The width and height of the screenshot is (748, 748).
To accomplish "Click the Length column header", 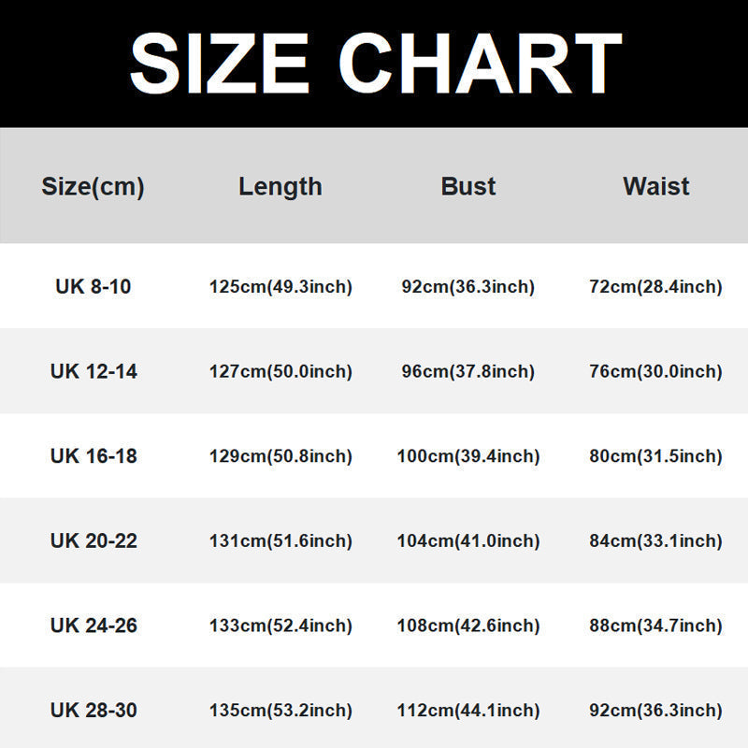I will 280,187.
